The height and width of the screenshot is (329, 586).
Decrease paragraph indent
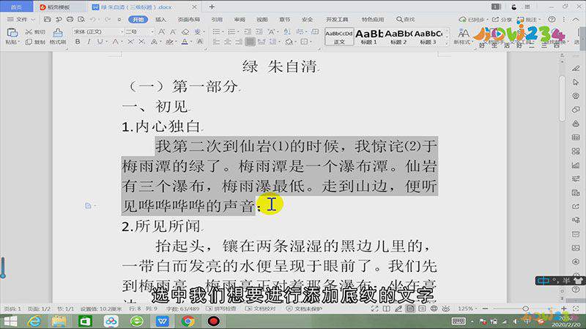pos(248,32)
